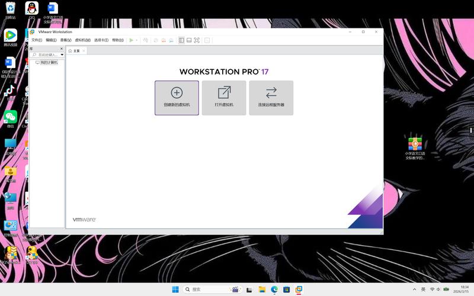Image resolution: width=474 pixels, height=296 pixels.
Task: Open the TikTok/Douyin desktop icon
Action: pyautogui.click(x=10, y=92)
